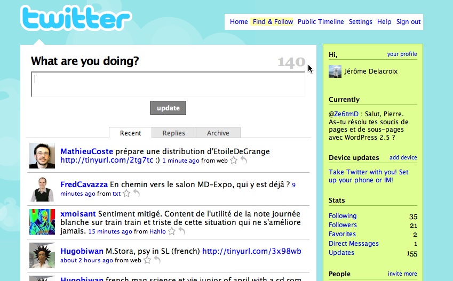Reply to xmoisant's tweet with arrow icon
This screenshot has width=453, height=281.
[x=182, y=231]
